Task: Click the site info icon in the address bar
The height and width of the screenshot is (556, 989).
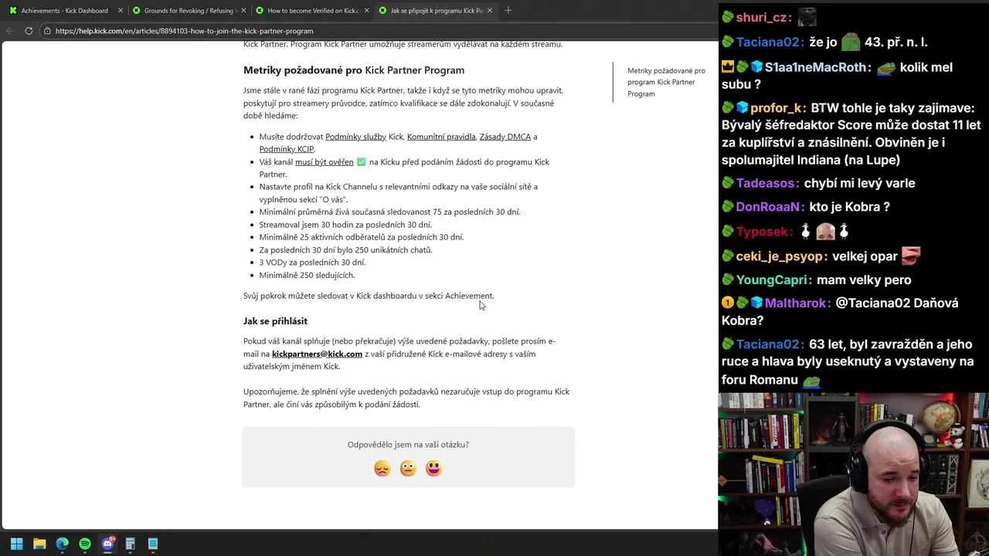Action: tap(47, 31)
